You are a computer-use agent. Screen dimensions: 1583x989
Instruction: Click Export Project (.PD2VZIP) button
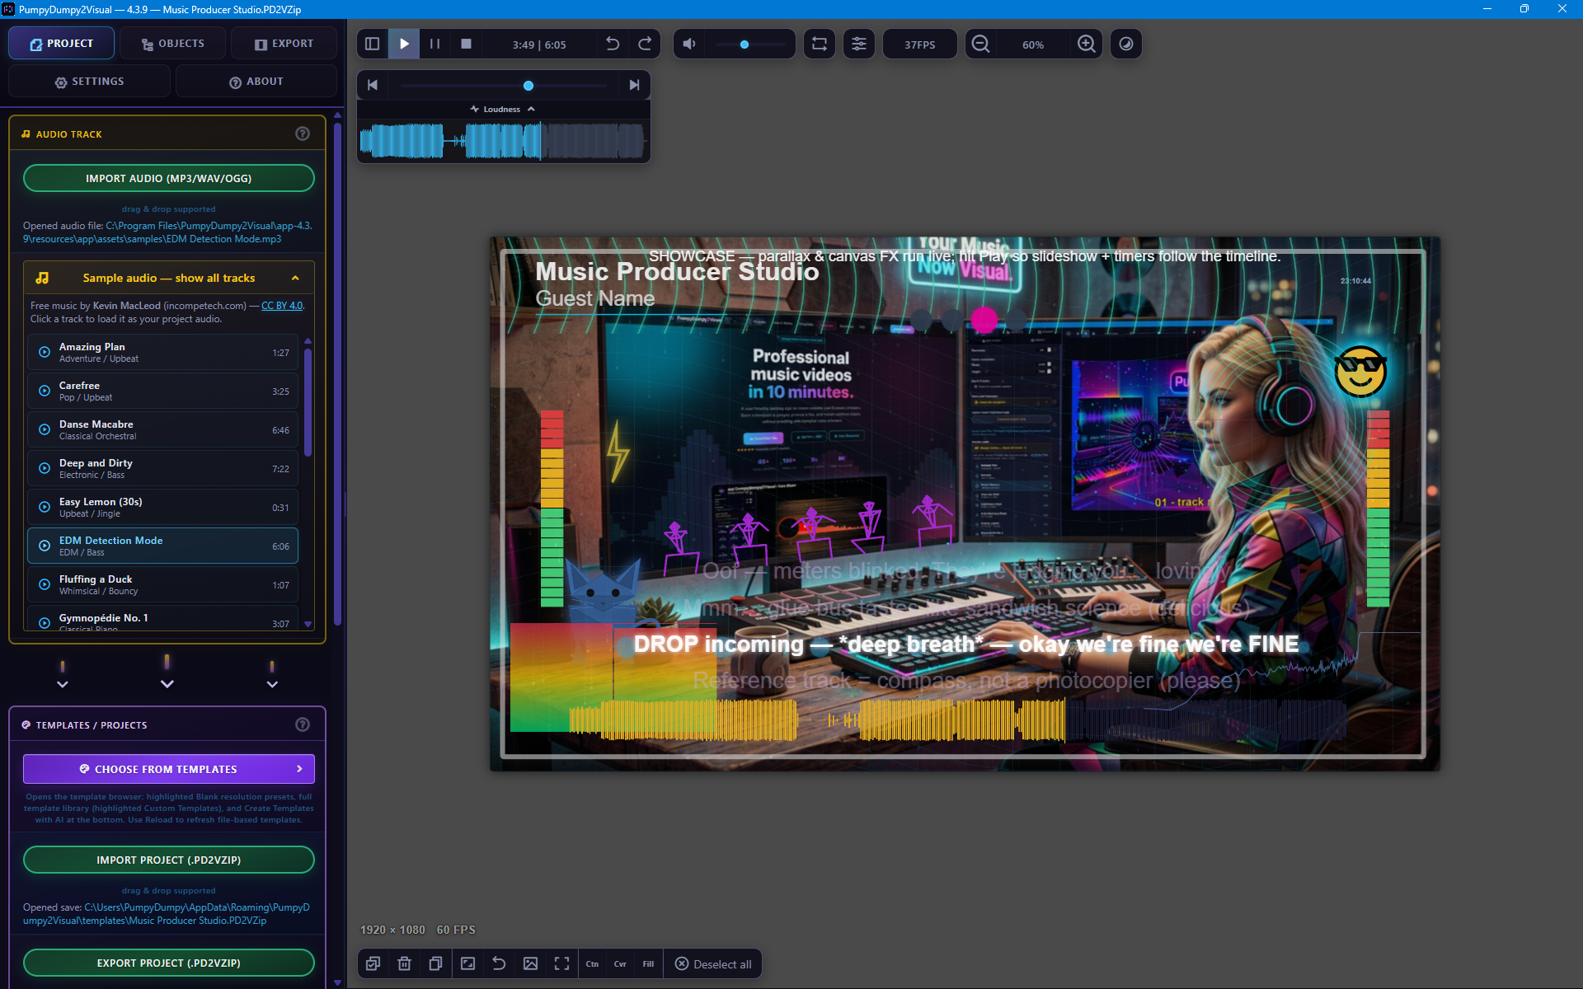coord(169,963)
